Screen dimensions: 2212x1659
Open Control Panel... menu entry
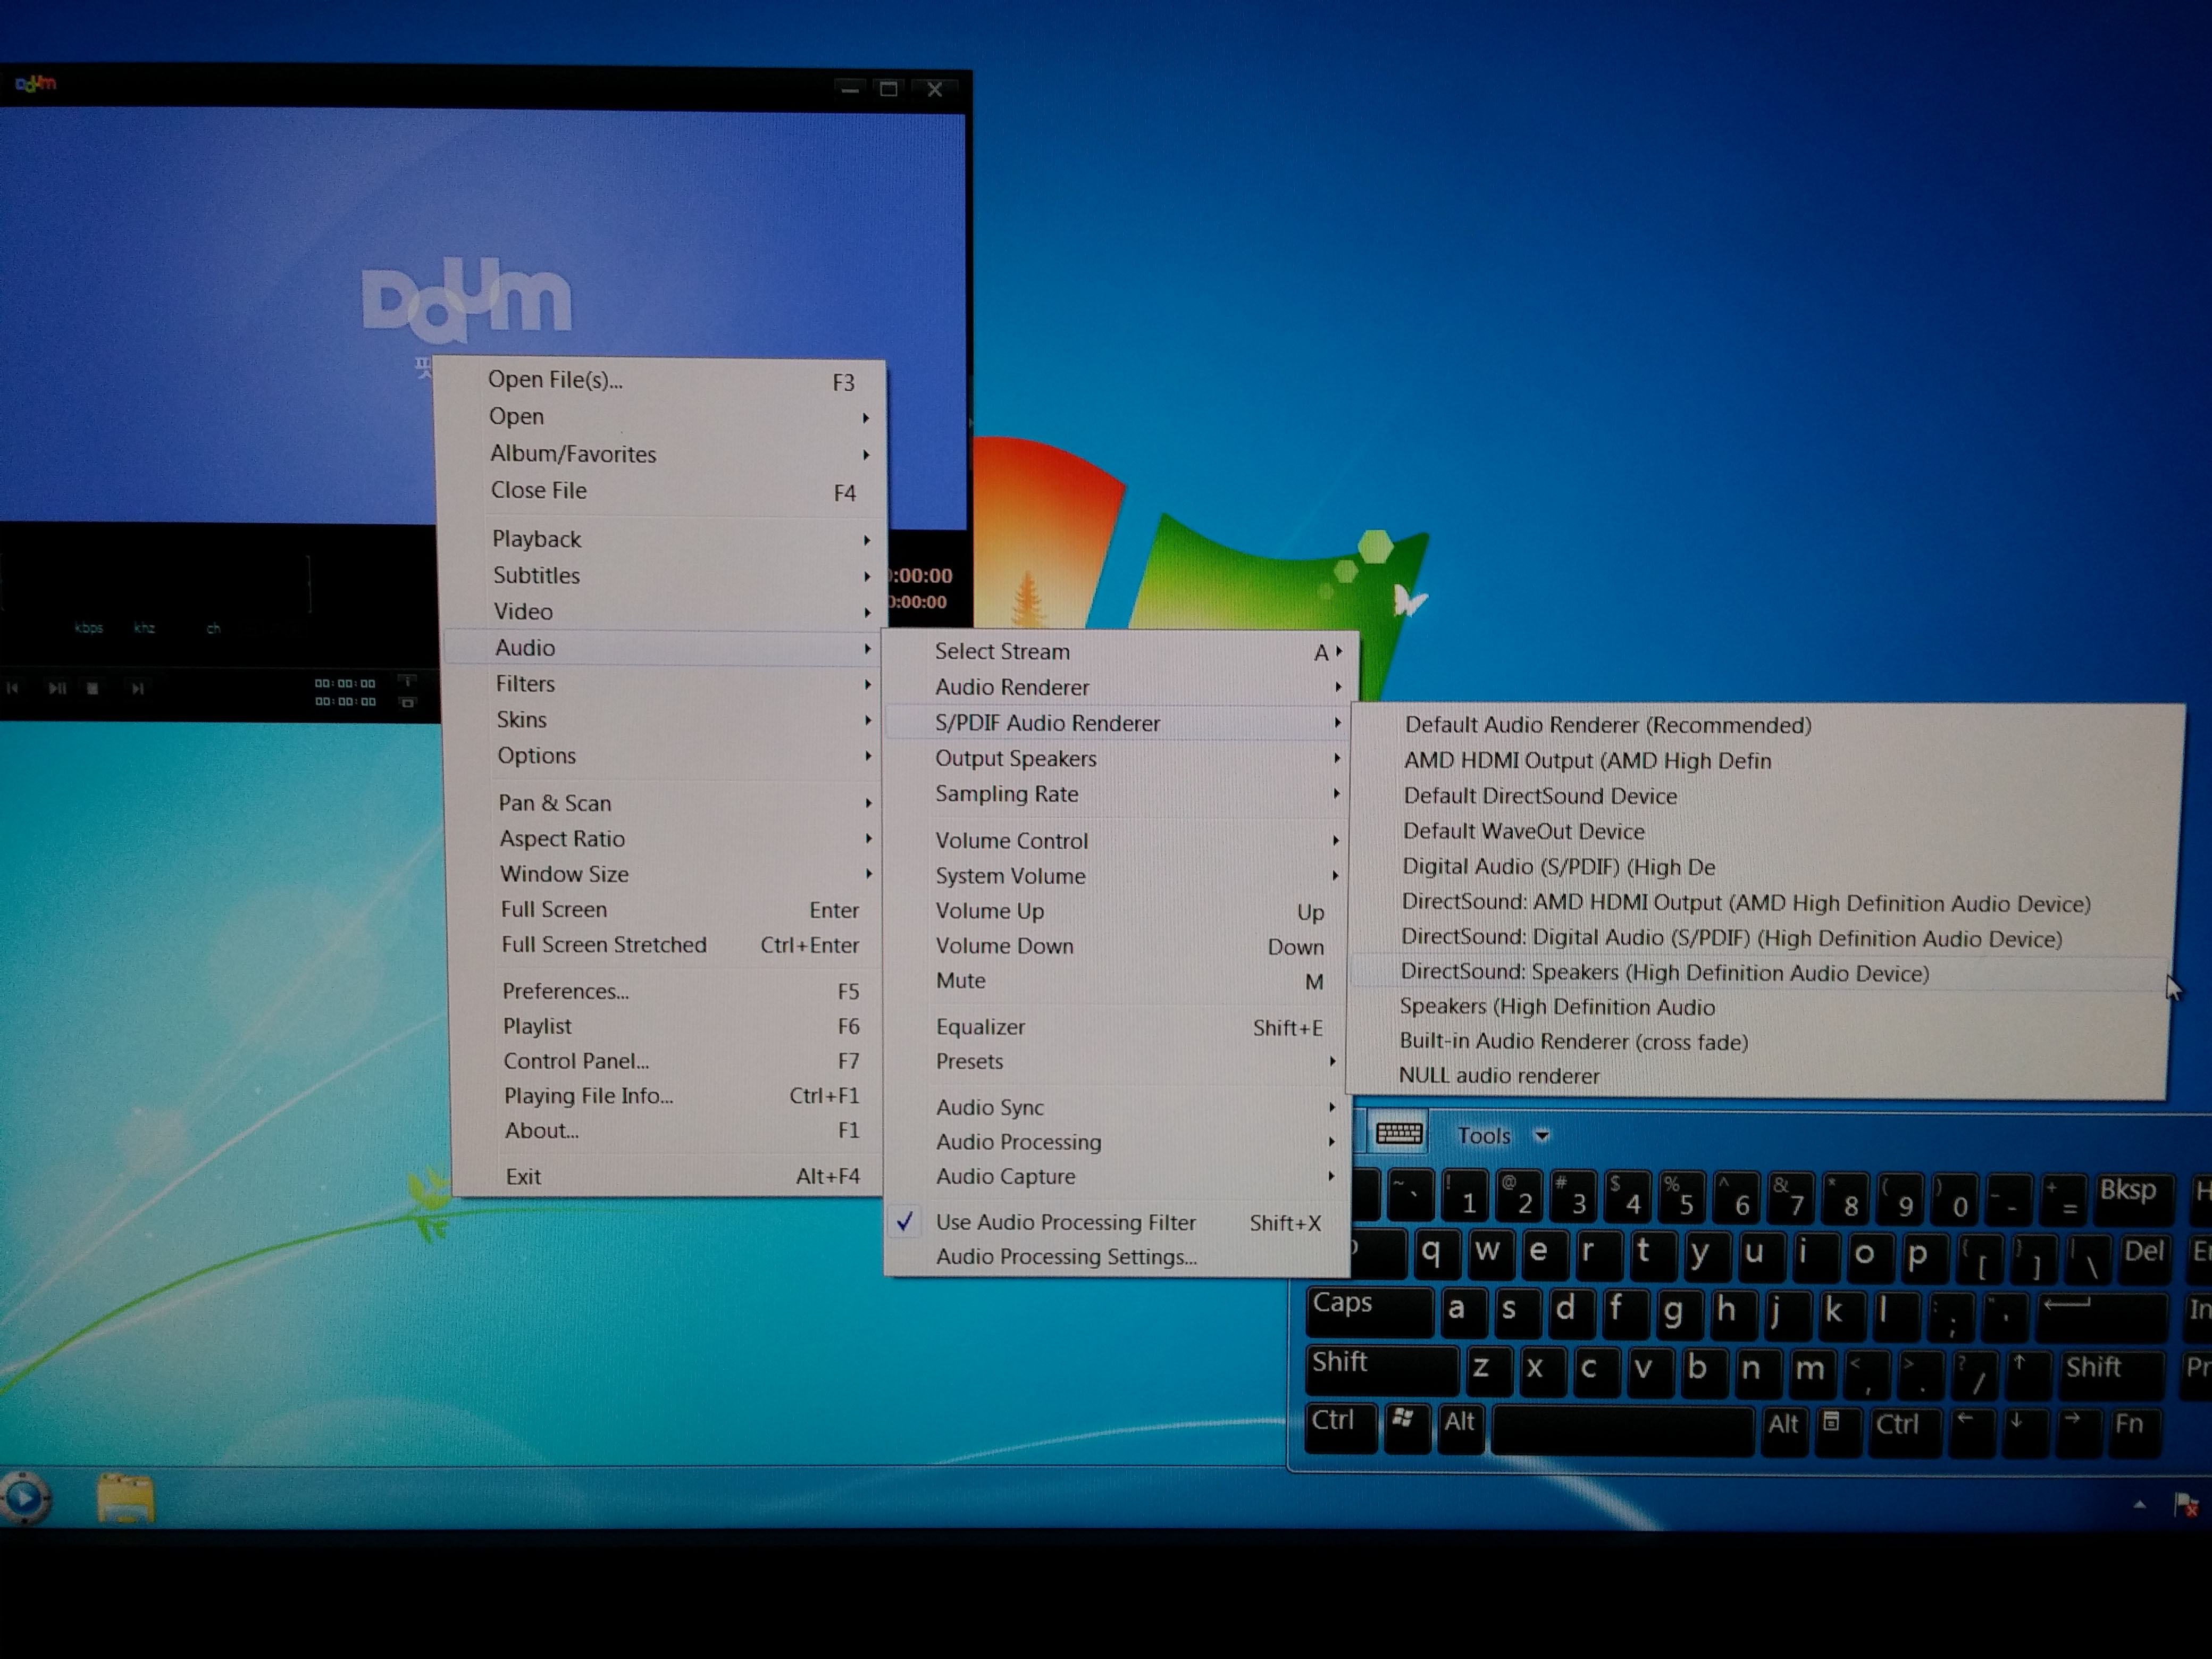668,1061
